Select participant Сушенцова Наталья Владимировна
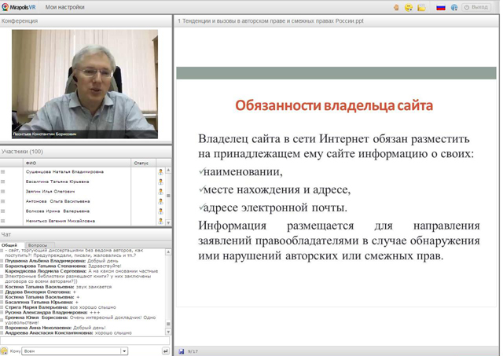Screen dimensions: 503x356 pyautogui.click(x=64, y=172)
